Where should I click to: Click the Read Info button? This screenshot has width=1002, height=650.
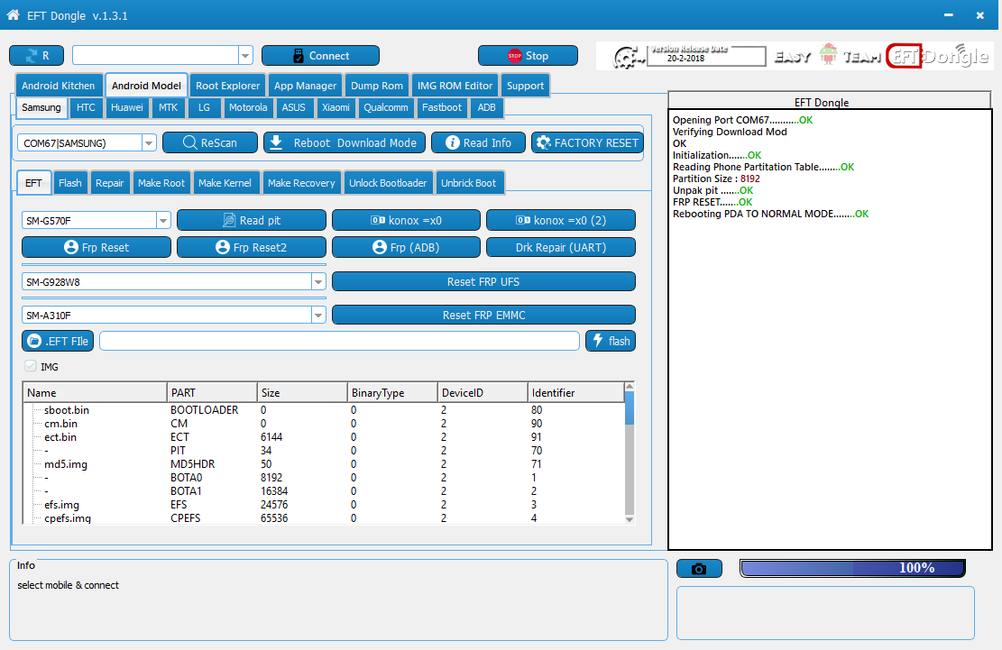point(479,142)
